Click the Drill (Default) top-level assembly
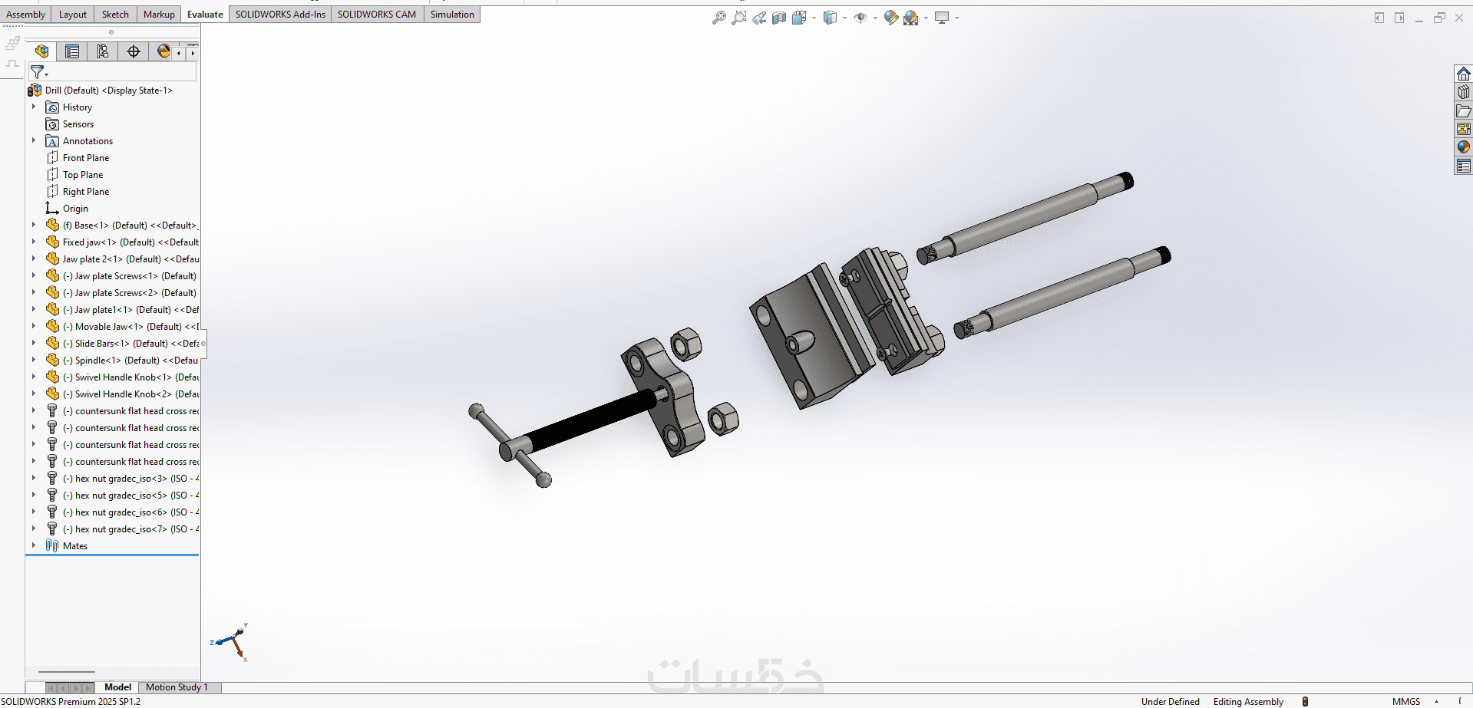This screenshot has width=1473, height=708. 108,90
